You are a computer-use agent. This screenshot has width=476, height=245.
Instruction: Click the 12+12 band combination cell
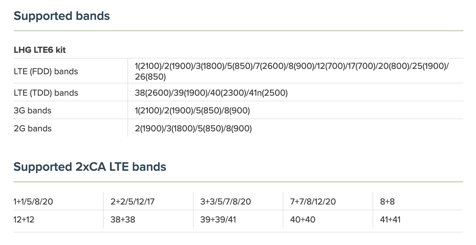coord(24,220)
